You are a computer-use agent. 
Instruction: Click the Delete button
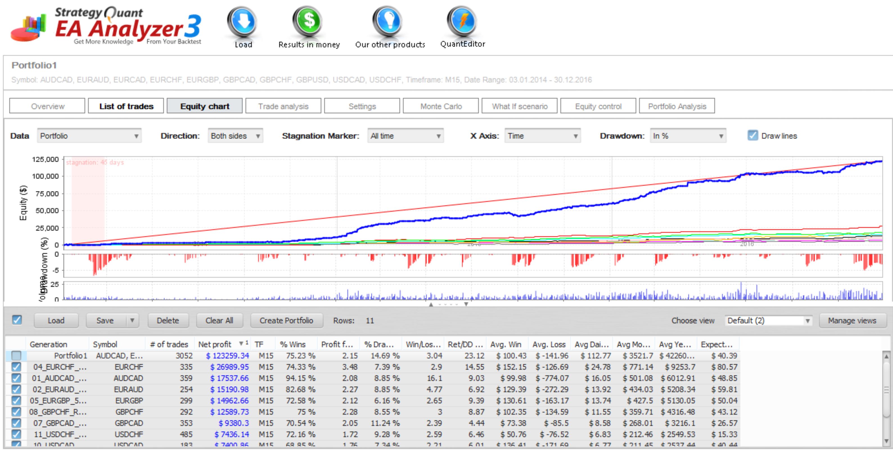(168, 320)
